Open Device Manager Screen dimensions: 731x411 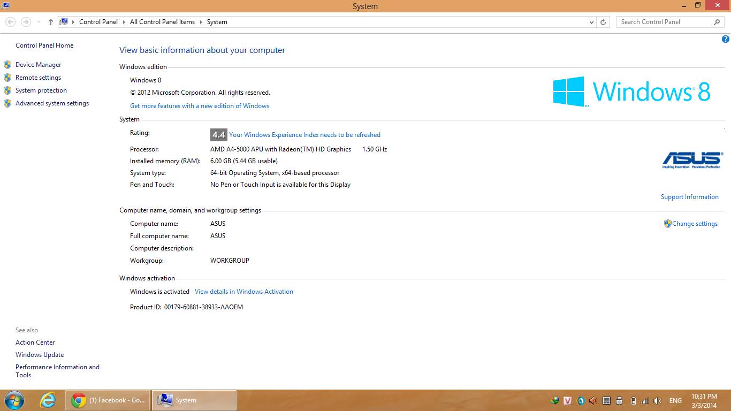point(39,65)
